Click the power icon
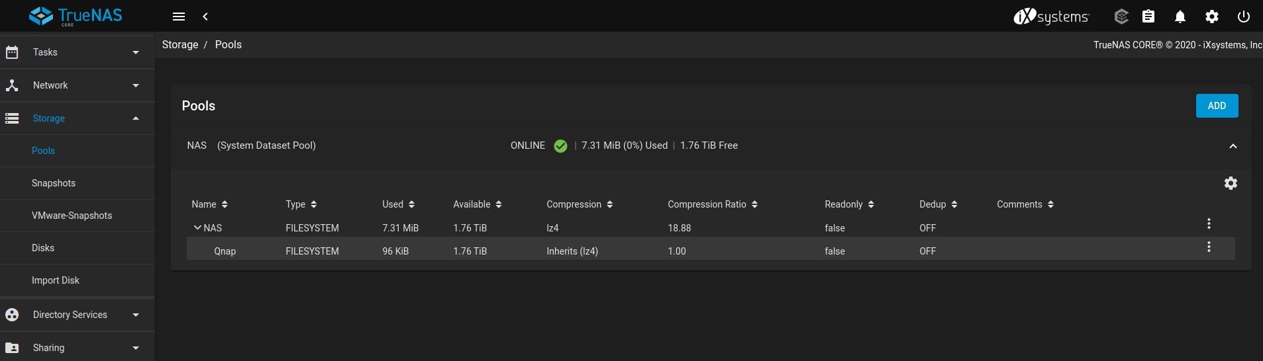 (1243, 17)
